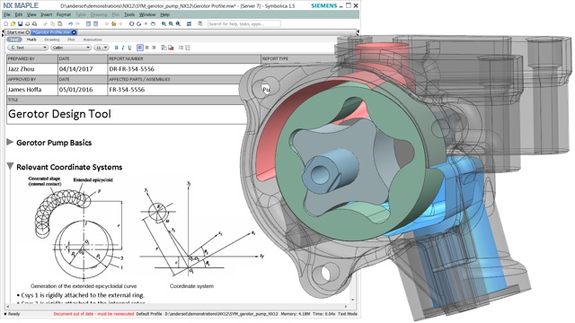Toggle Underline formatting button

coord(129,48)
